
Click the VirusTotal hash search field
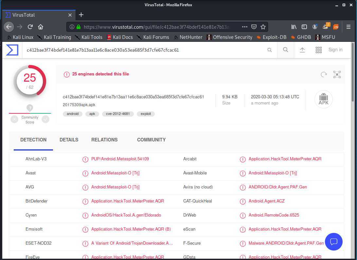(146, 50)
